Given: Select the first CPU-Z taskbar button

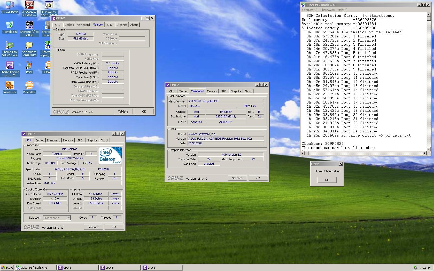Looking at the screenshot, I should [x=78, y=268].
